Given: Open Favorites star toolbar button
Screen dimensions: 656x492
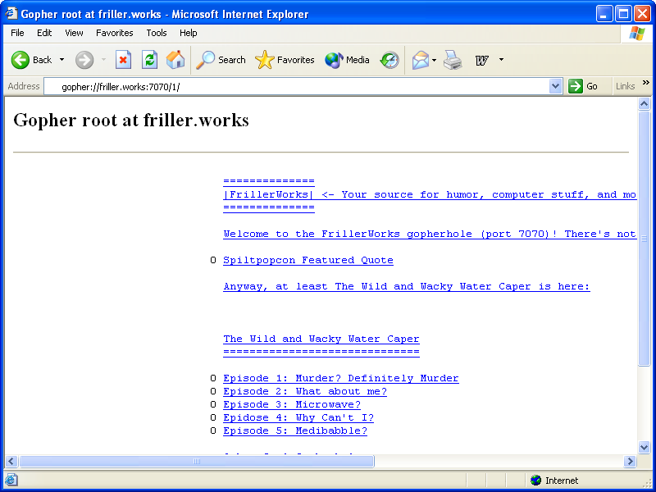Looking at the screenshot, I should pos(285,60).
